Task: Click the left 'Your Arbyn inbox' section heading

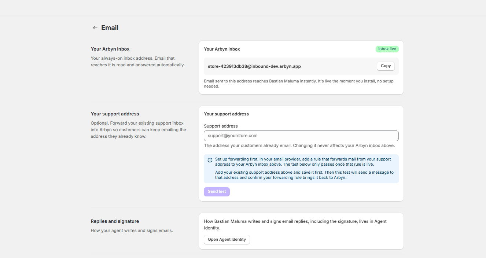Action: coord(110,49)
